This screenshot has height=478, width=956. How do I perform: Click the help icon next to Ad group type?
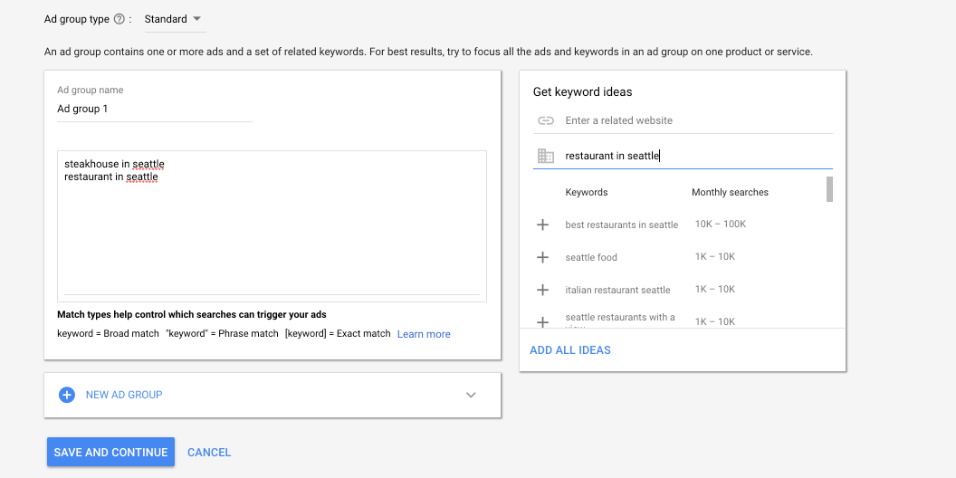click(119, 19)
